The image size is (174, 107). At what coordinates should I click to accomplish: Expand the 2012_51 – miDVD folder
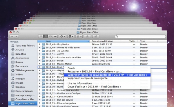pyautogui.click(x=40, y=54)
